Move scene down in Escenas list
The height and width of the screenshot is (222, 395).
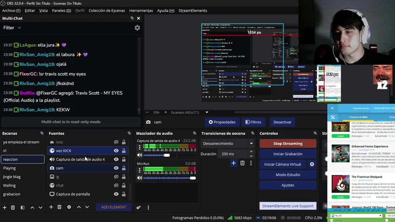click(40, 208)
